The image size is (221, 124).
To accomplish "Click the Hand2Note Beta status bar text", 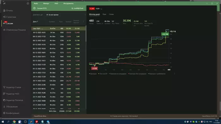I will (40, 116).
